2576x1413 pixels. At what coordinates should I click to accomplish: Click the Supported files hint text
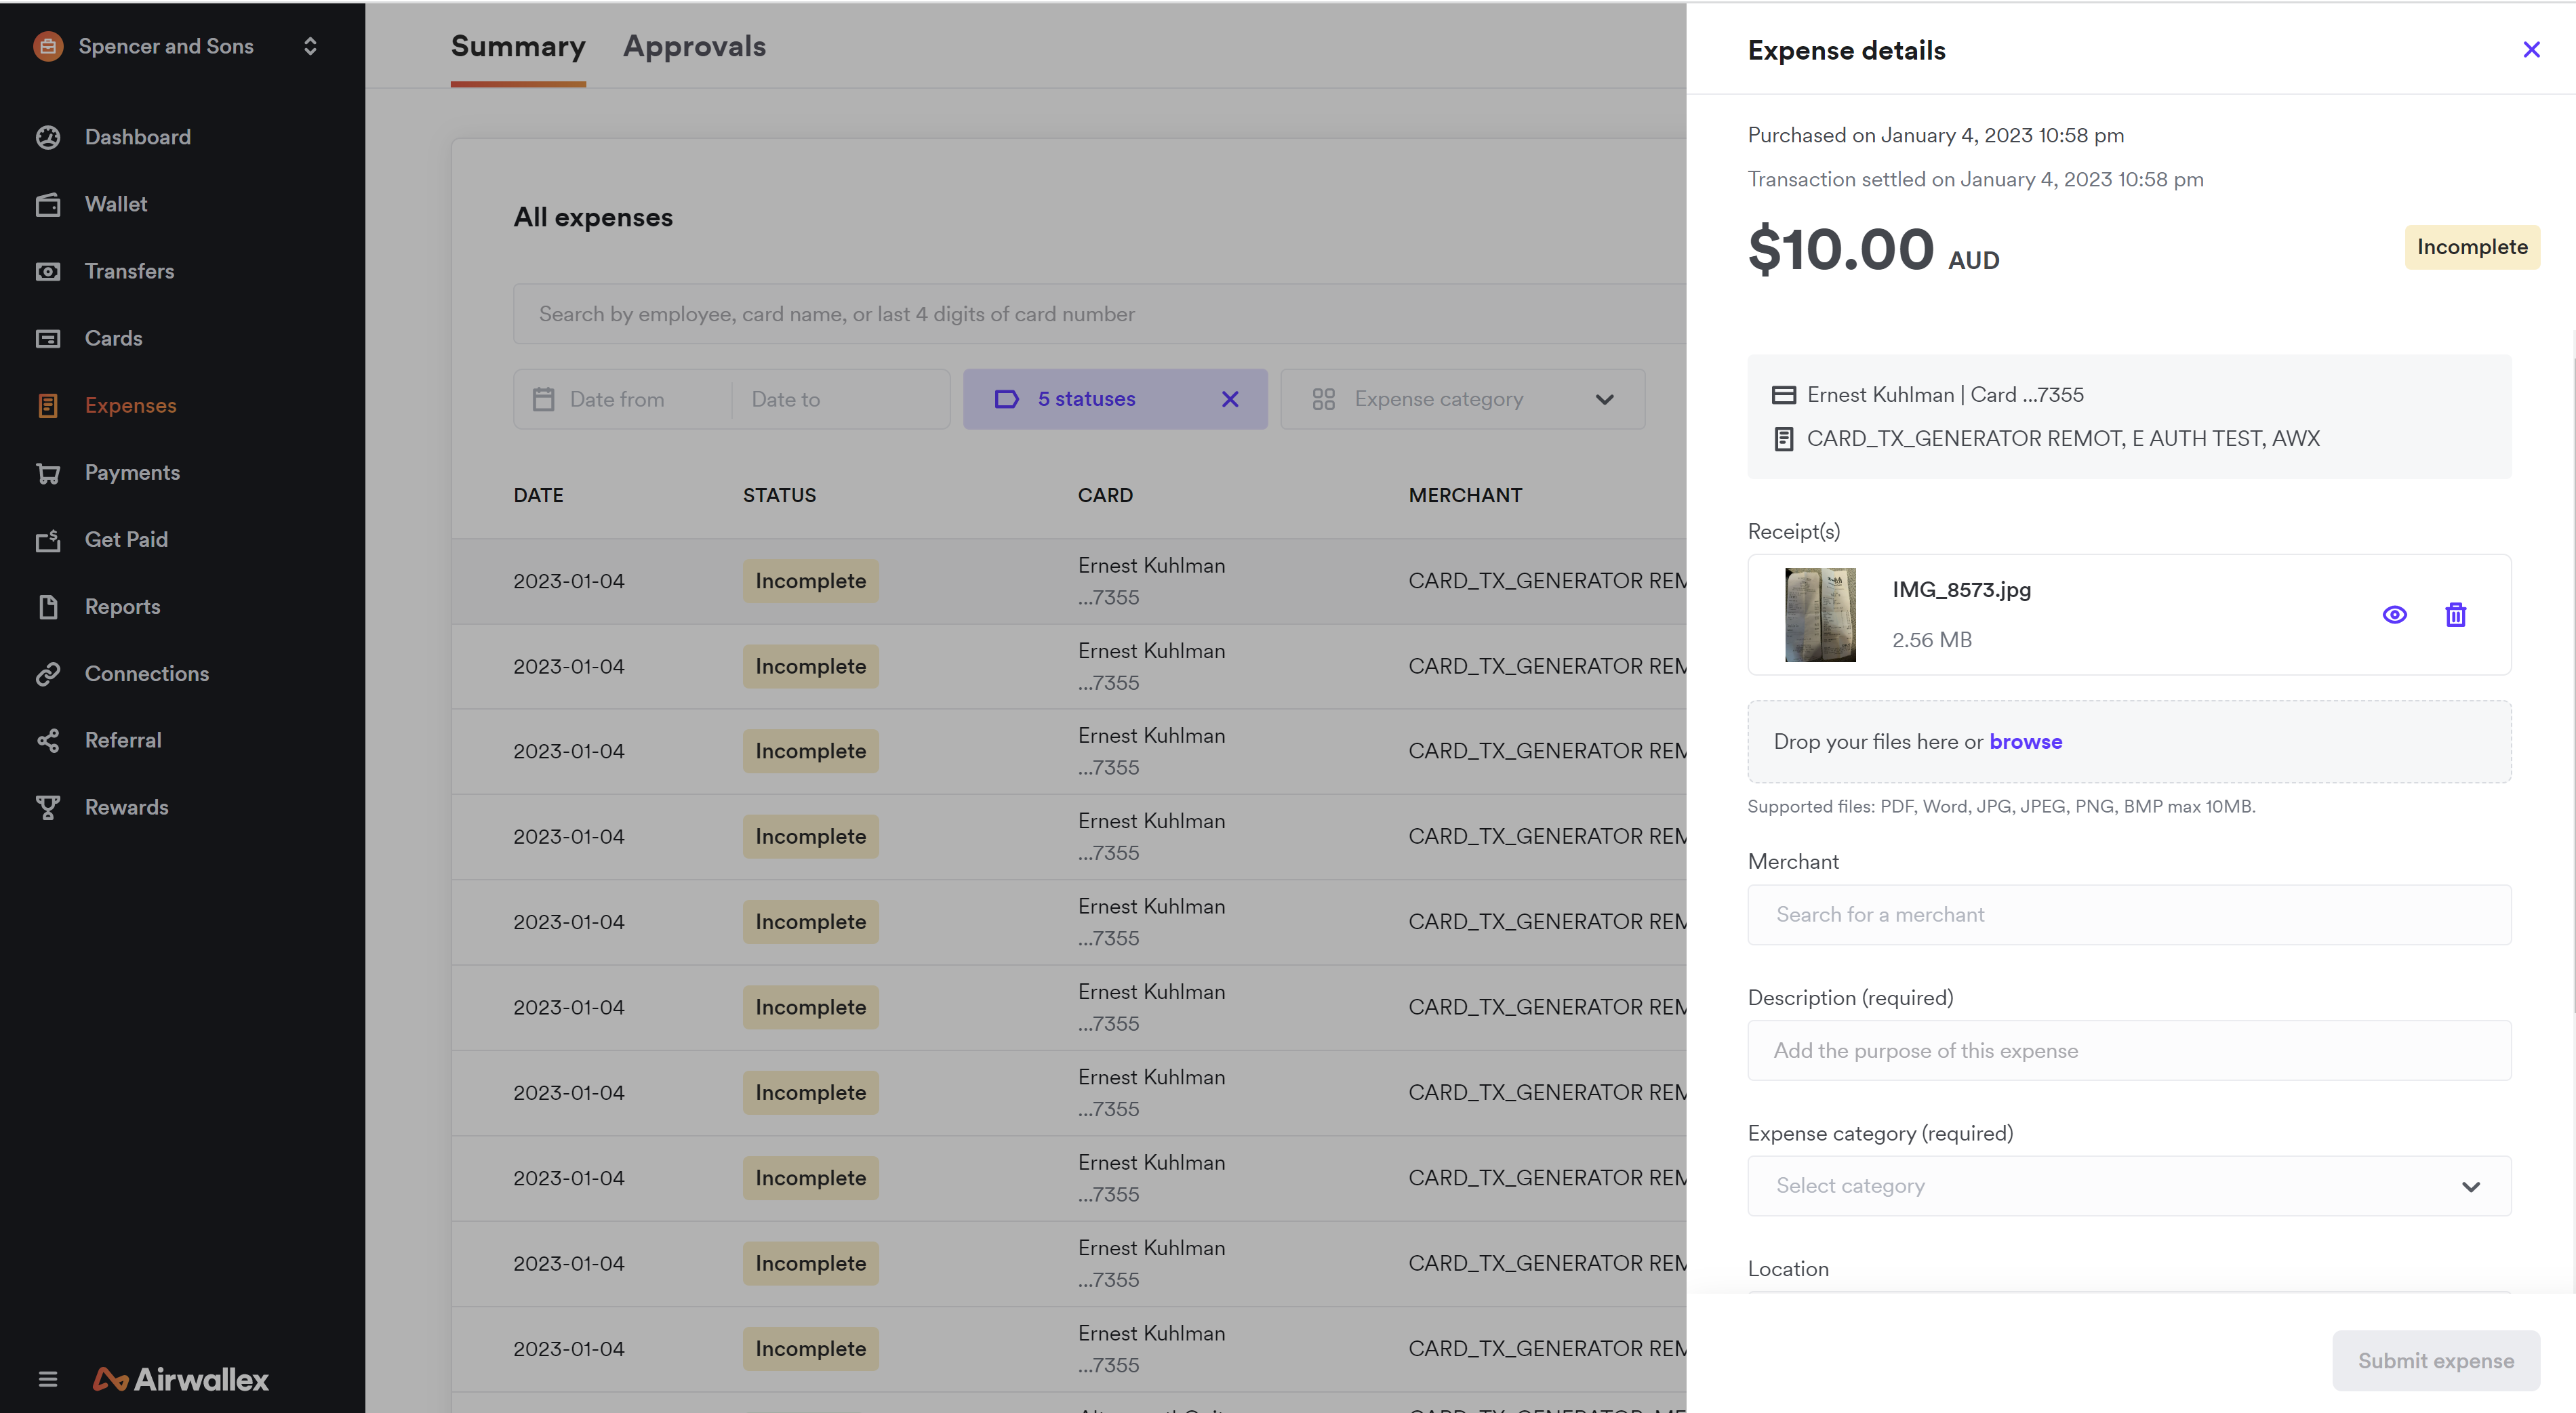pos(2001,806)
